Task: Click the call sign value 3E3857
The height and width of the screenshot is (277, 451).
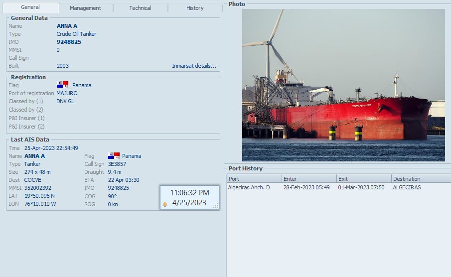Action: (117, 164)
